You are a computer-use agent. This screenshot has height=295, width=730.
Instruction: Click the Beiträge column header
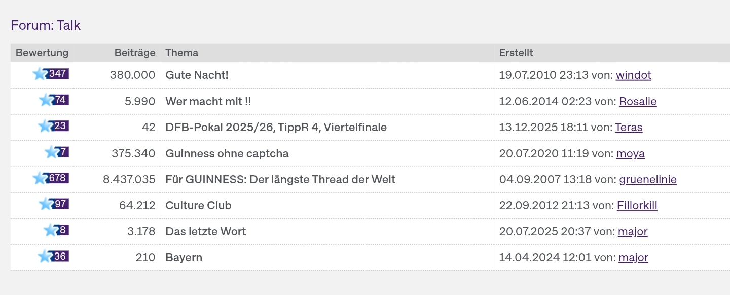(x=135, y=53)
